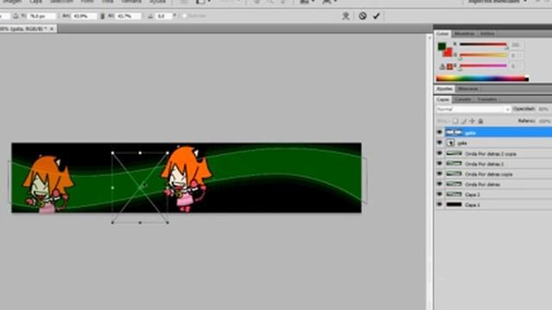Click the transform box center reference point
This screenshot has height=310, width=552.
tap(140, 188)
